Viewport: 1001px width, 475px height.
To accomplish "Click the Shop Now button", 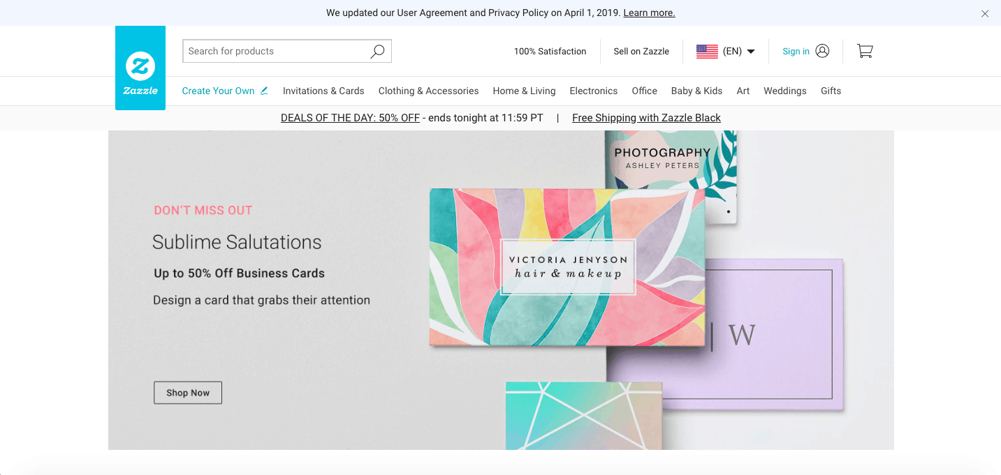I will 188,393.
